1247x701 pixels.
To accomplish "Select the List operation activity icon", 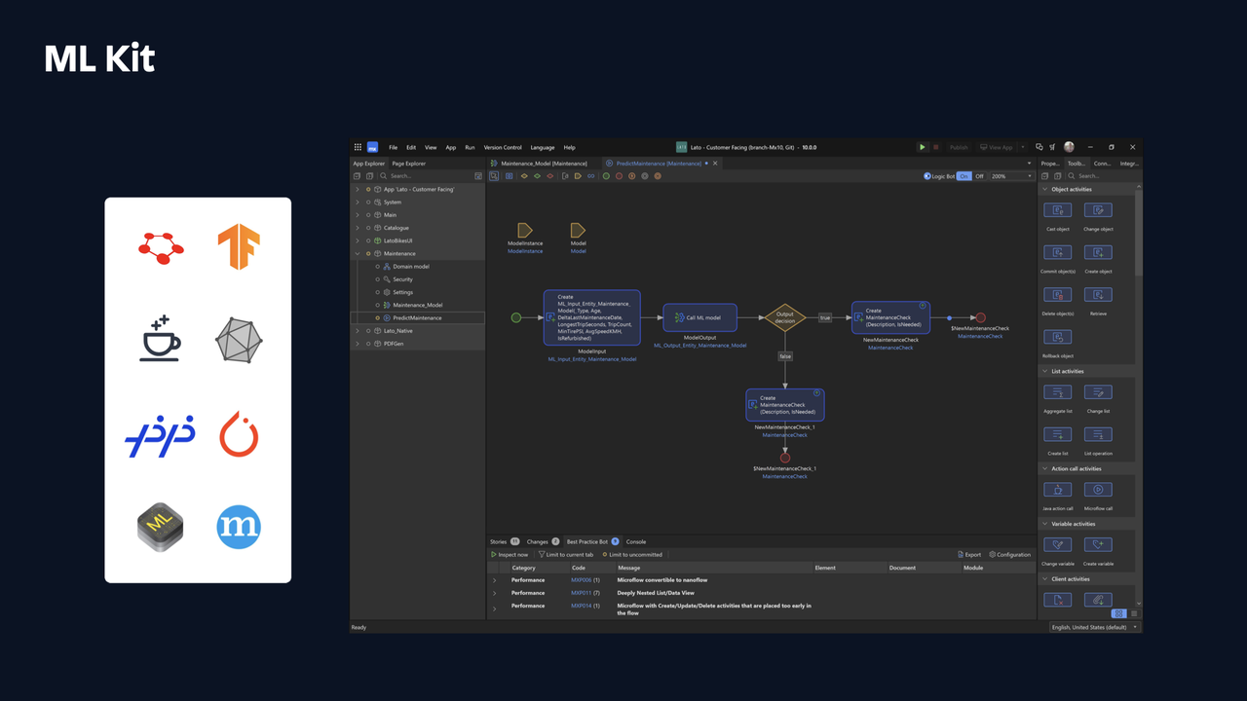I will point(1098,434).
